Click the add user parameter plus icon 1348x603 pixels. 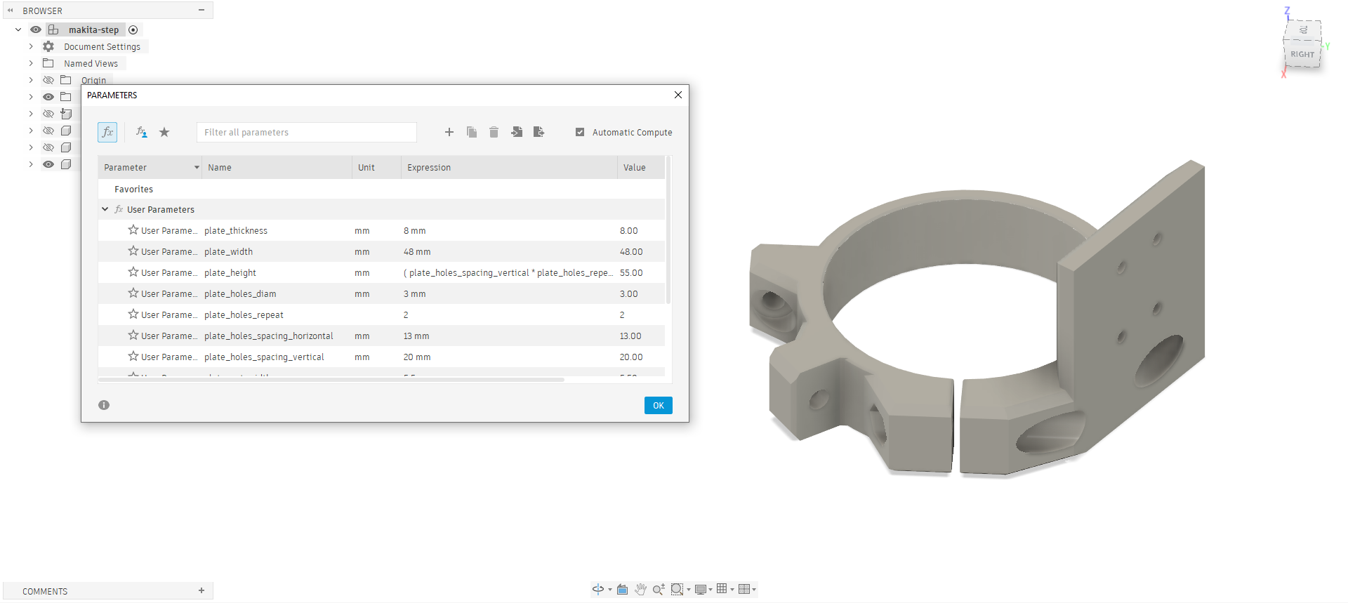[449, 132]
